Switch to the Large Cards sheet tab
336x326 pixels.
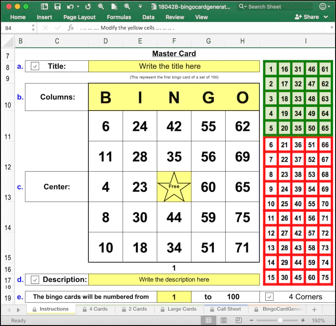point(179,309)
